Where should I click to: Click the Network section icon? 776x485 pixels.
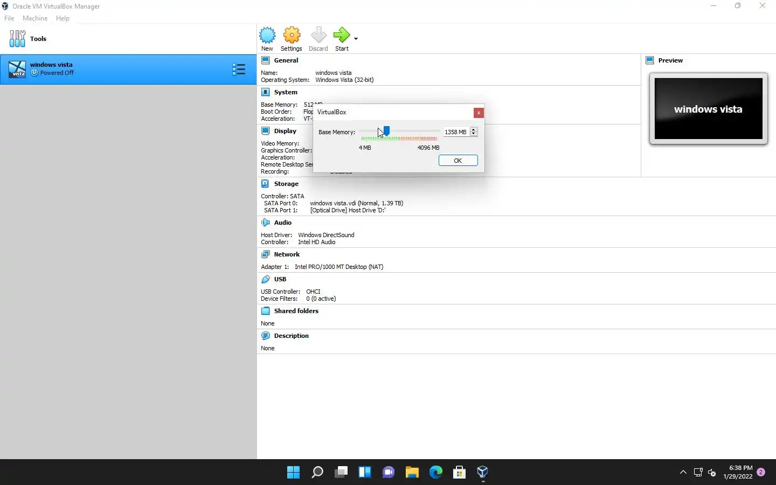pos(266,254)
